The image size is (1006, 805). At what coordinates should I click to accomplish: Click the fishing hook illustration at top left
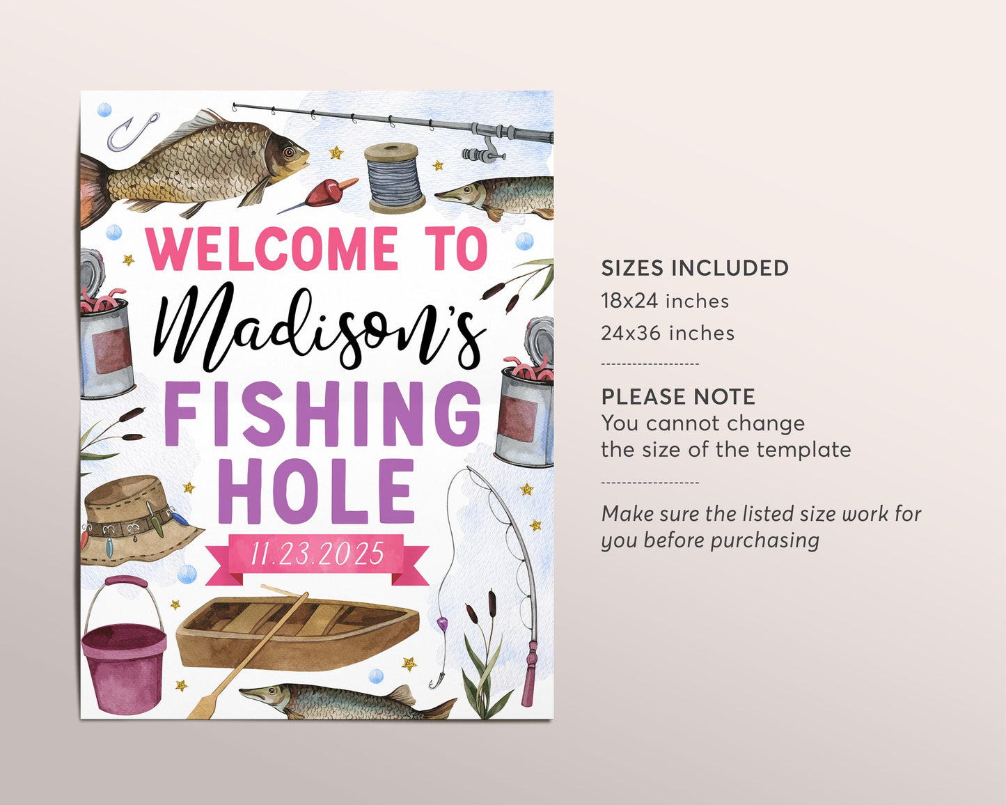coord(132,131)
